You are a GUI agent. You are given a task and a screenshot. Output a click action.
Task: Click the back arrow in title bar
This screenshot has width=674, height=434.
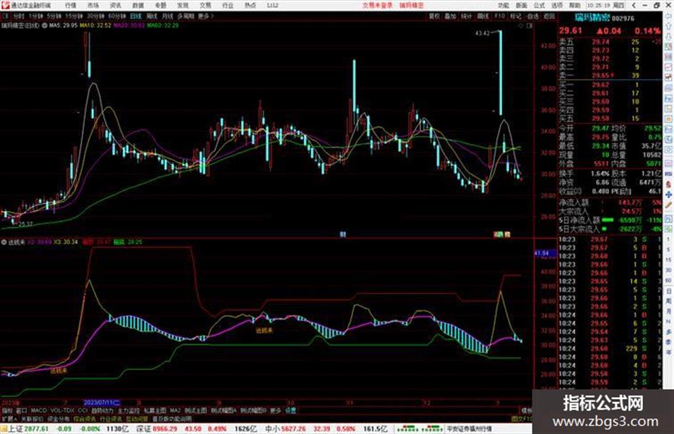[x=633, y=5]
